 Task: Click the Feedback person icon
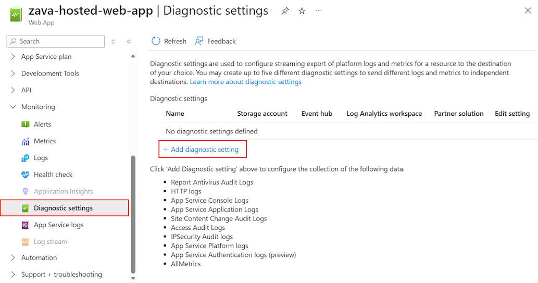(198, 41)
